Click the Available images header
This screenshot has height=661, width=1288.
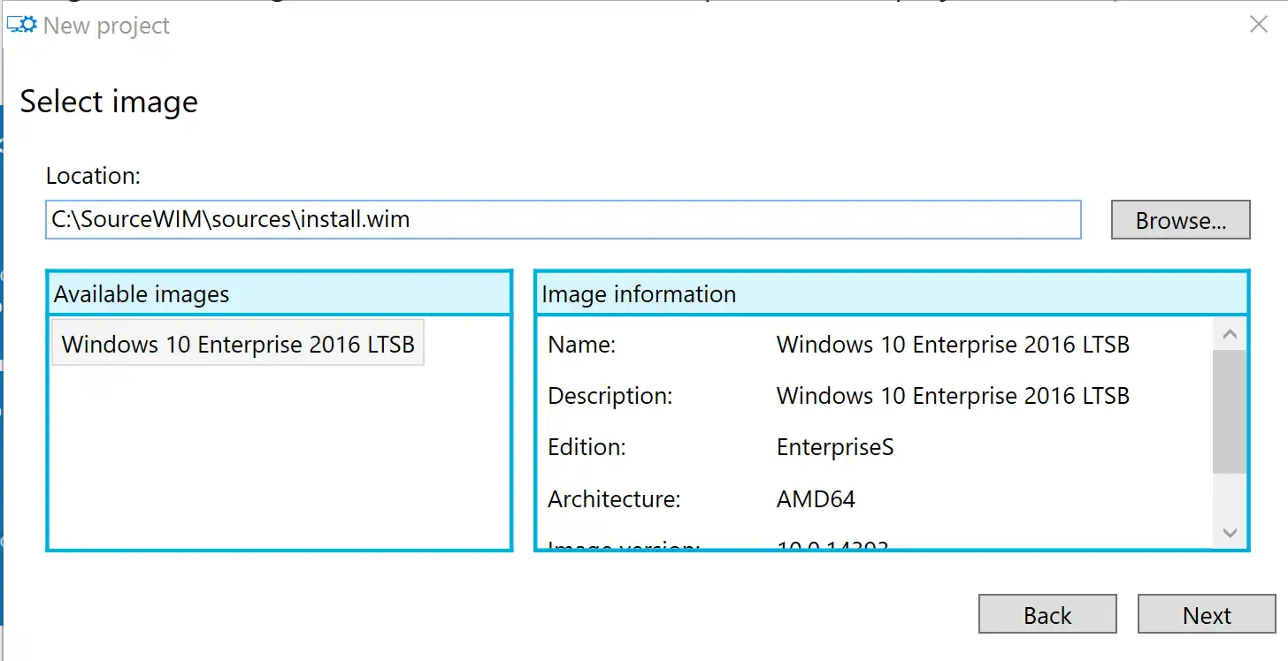[280, 294]
